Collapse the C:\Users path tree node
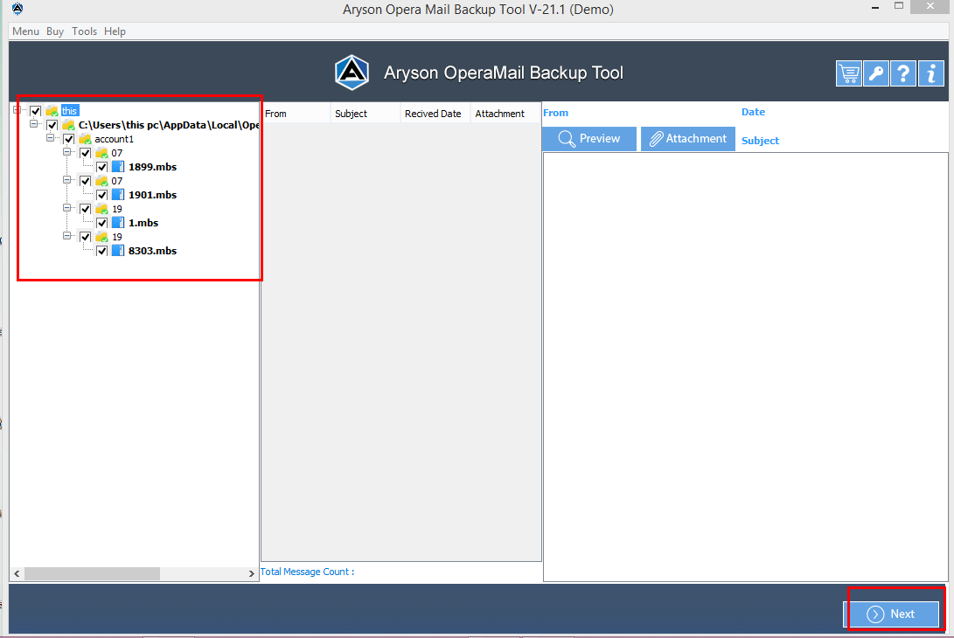The width and height of the screenshot is (954, 638). tap(33, 124)
